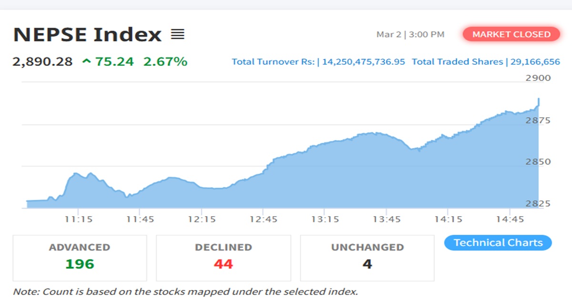
Task: Click the DECLINED count 44
Action: coord(223,264)
